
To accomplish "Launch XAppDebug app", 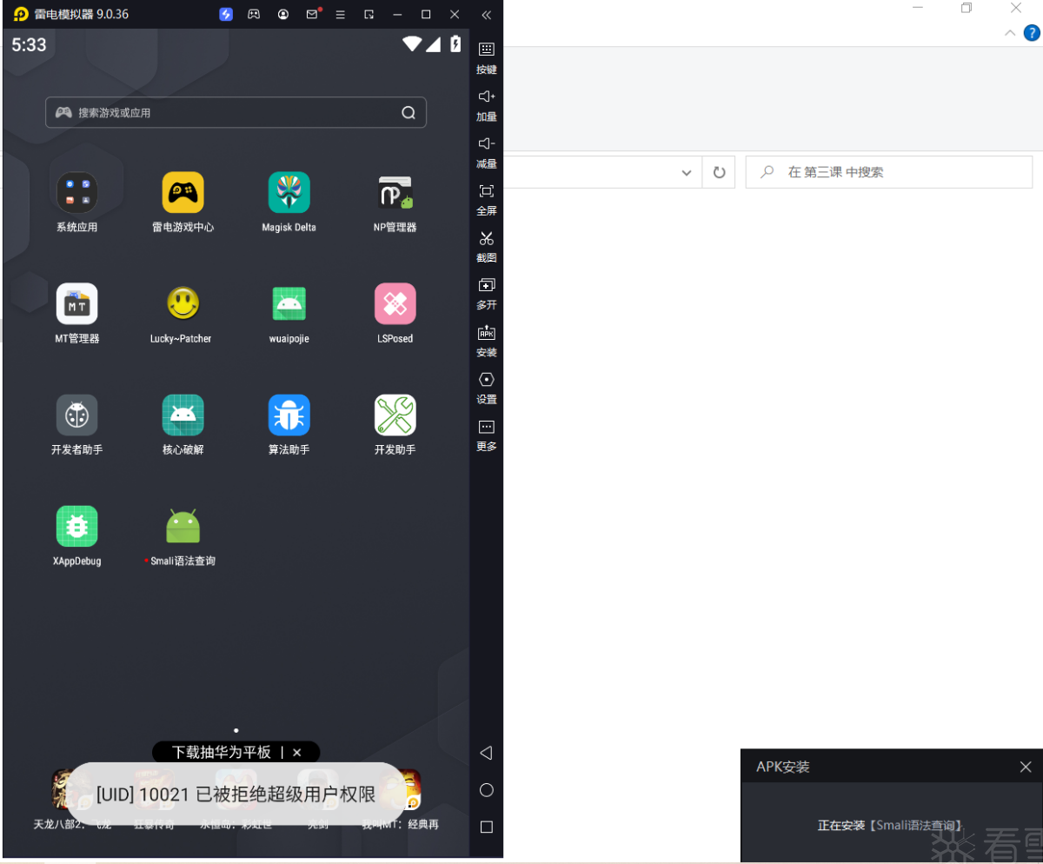I will (76, 526).
